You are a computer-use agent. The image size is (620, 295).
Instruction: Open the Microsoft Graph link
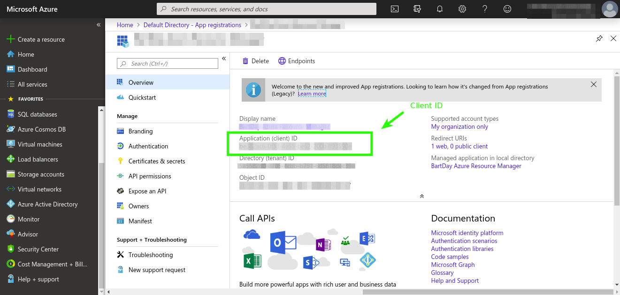(453, 265)
